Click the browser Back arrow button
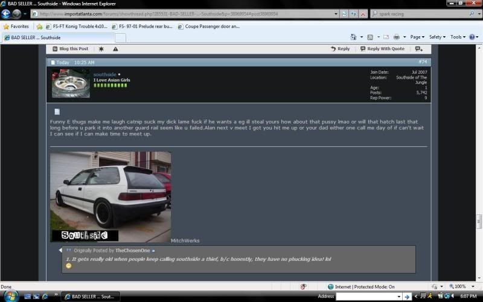The image size is (483, 302). point(6,13)
